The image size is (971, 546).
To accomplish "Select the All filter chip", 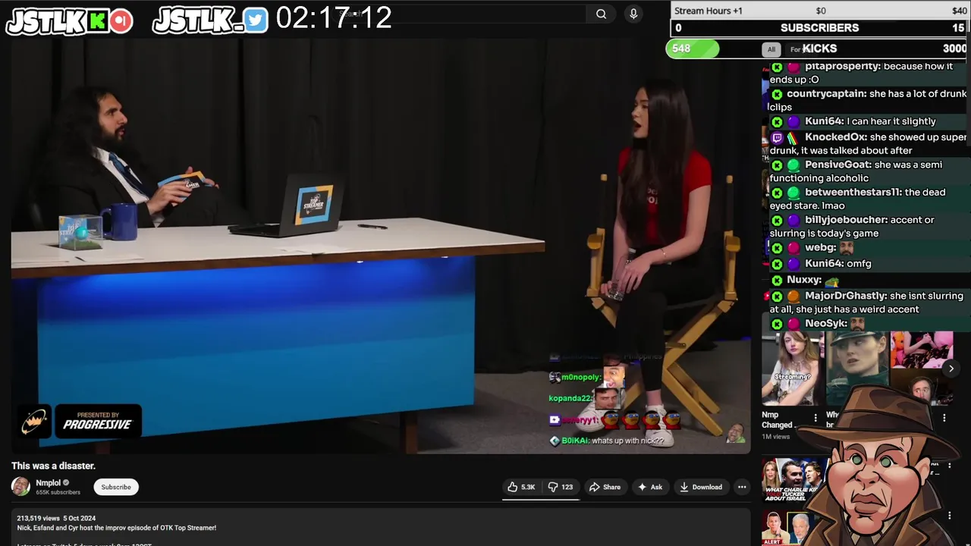I will click(771, 49).
